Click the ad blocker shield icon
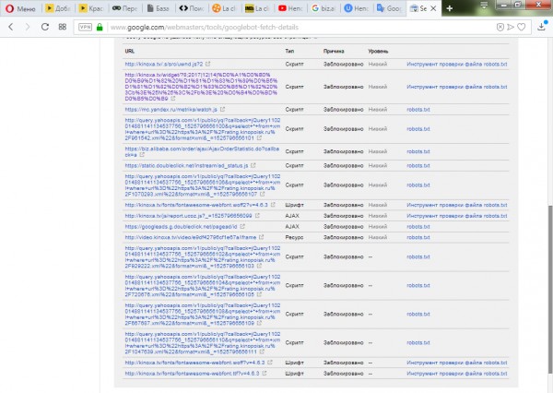Image resolution: width=553 pixels, height=393 pixels. pos(500,27)
